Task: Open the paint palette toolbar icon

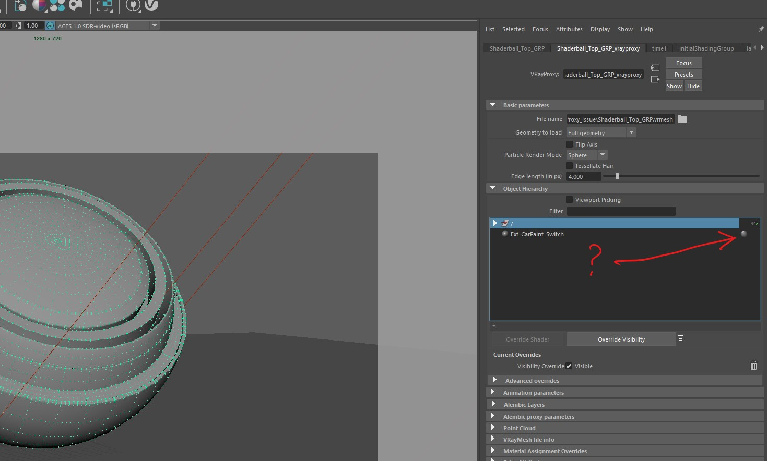Action: [x=76, y=5]
